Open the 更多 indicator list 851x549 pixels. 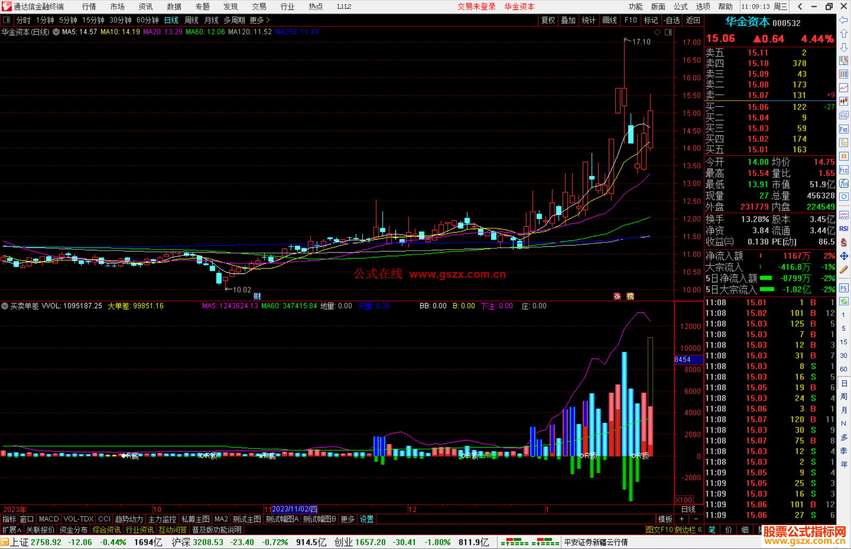(347, 519)
